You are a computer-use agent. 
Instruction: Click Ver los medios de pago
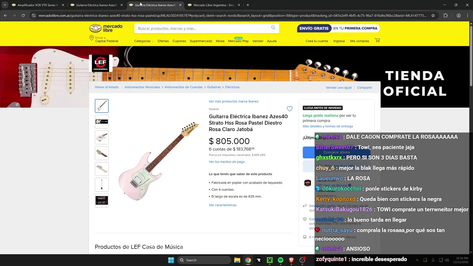pyautogui.click(x=227, y=162)
